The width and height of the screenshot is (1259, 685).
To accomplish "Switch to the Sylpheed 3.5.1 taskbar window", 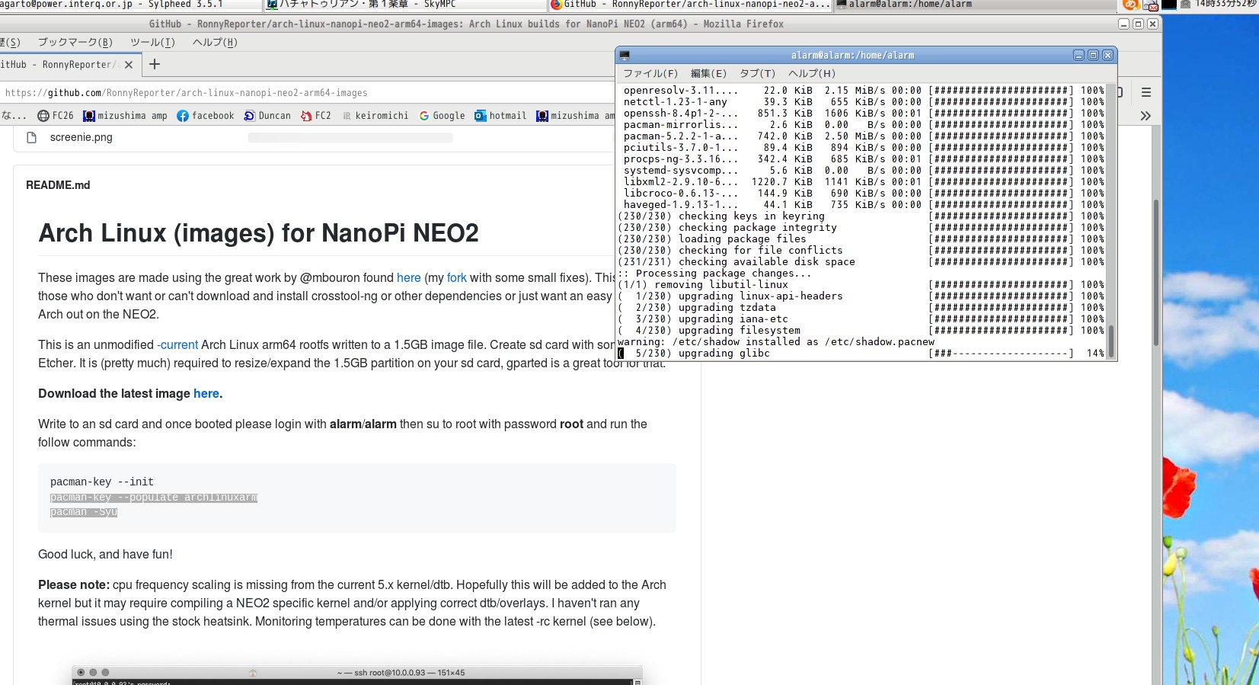I will tap(131, 5).
